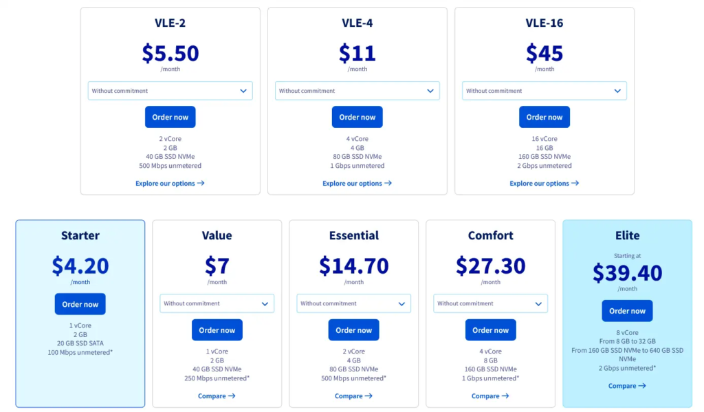The image size is (704, 412).
Task: Click the arrow icon beside VLE-4 Explore our options
Action: coord(388,184)
